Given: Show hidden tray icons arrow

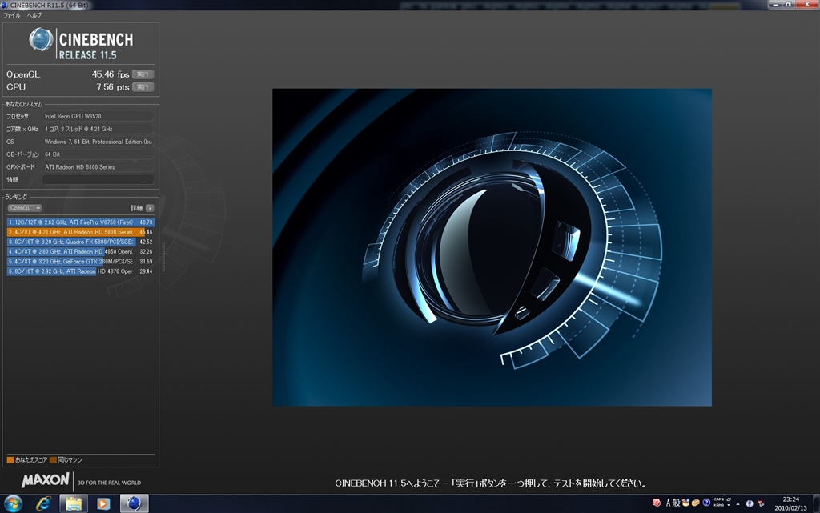Looking at the screenshot, I should coord(738,503).
